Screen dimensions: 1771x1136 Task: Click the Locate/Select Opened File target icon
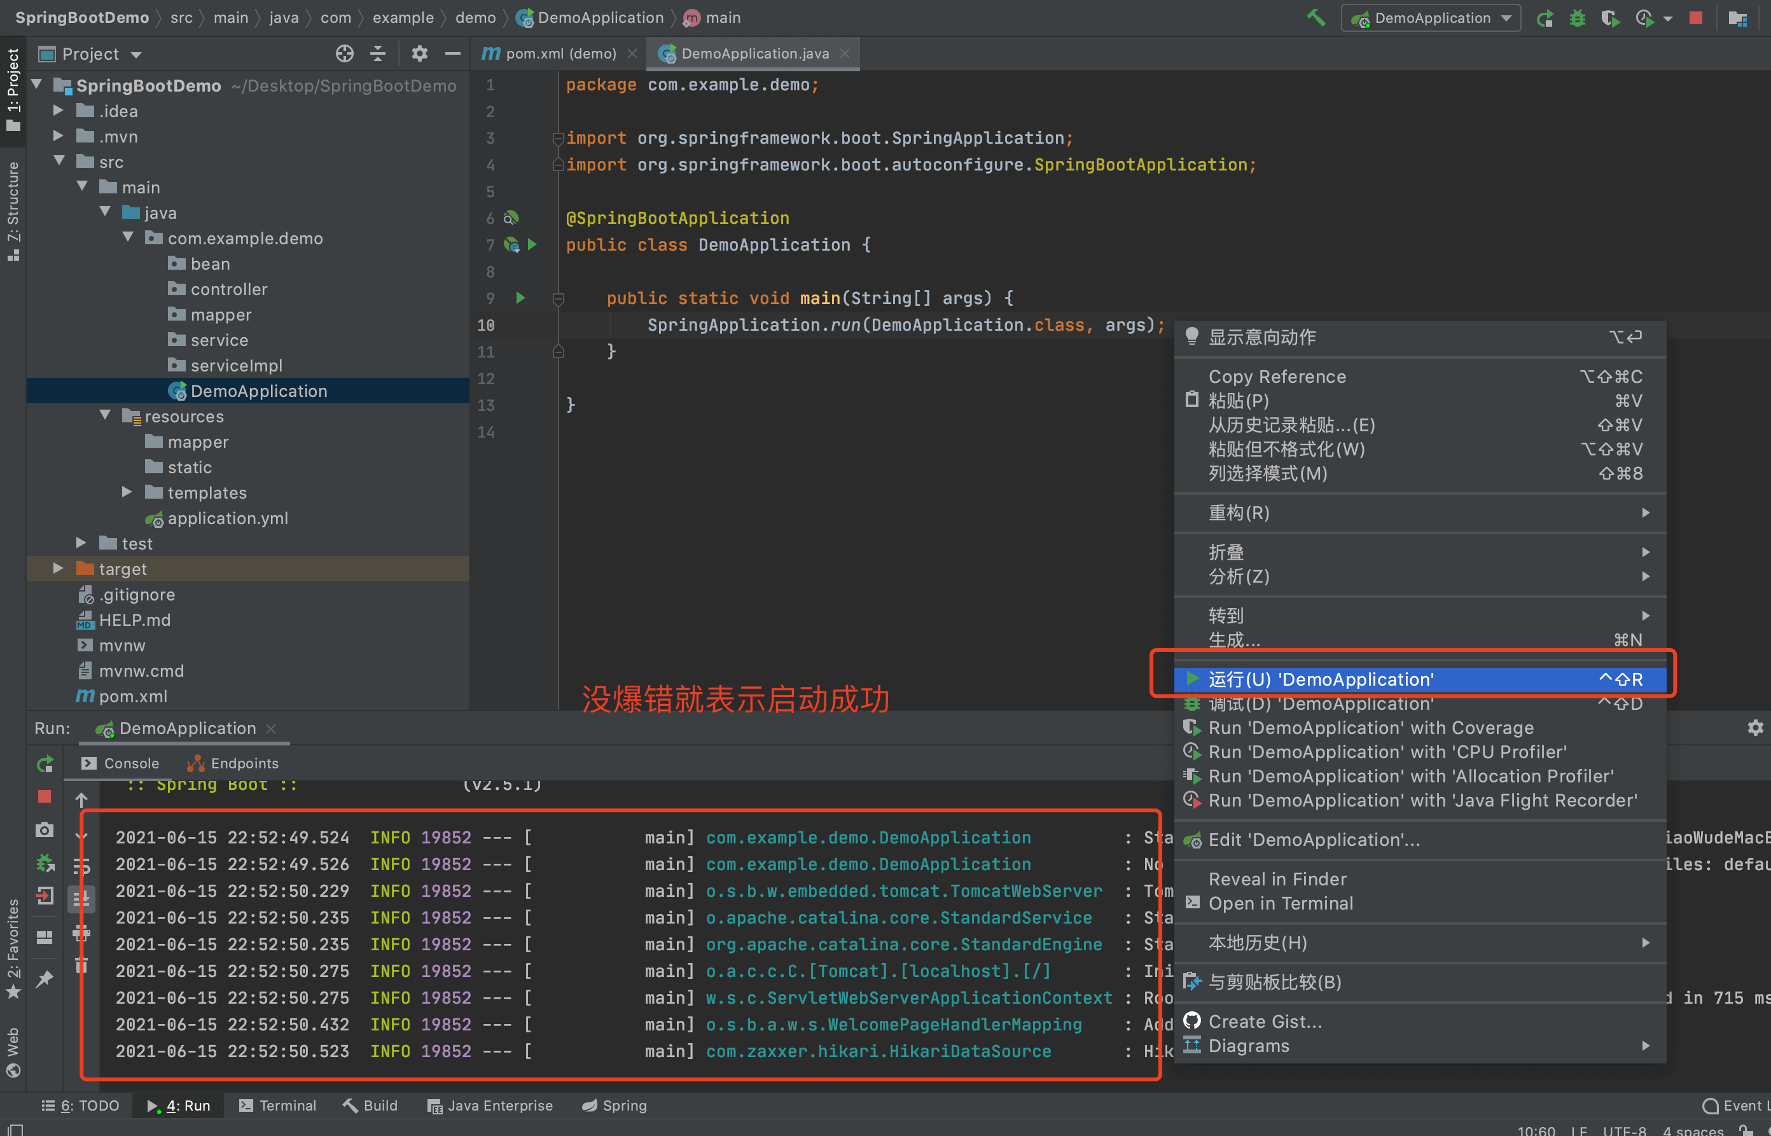point(344,53)
